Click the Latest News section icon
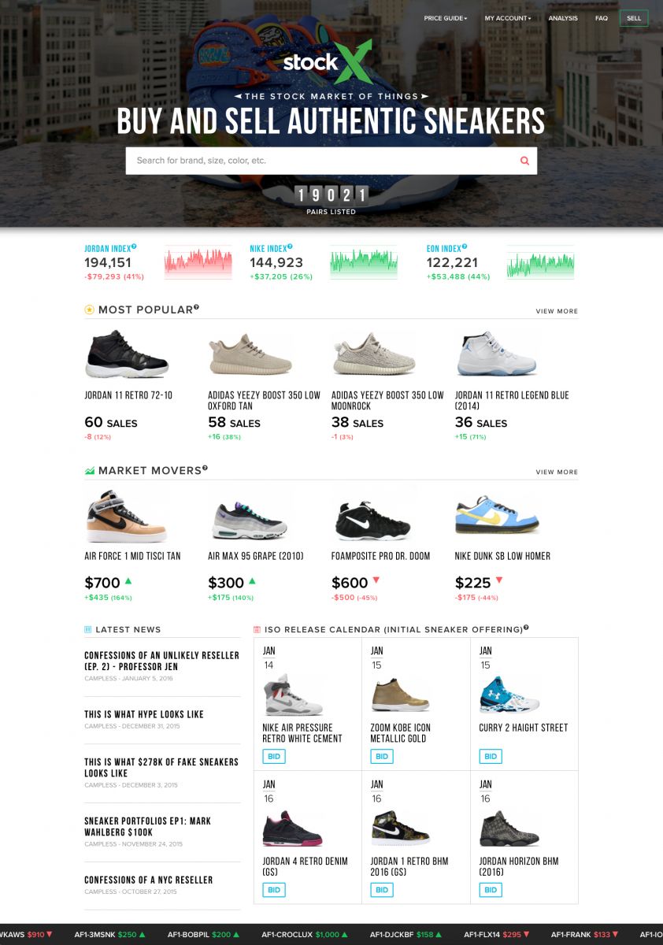Screen dimensions: 663x945 pos(88,630)
